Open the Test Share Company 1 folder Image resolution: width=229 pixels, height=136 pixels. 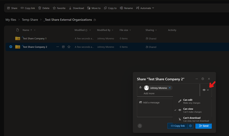coord(35,38)
